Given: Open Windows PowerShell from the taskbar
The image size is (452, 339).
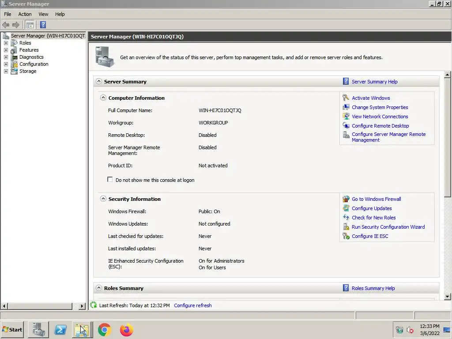Looking at the screenshot, I should (60, 329).
